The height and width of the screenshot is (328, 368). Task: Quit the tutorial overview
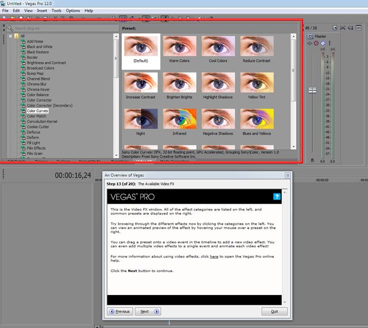coord(274,312)
